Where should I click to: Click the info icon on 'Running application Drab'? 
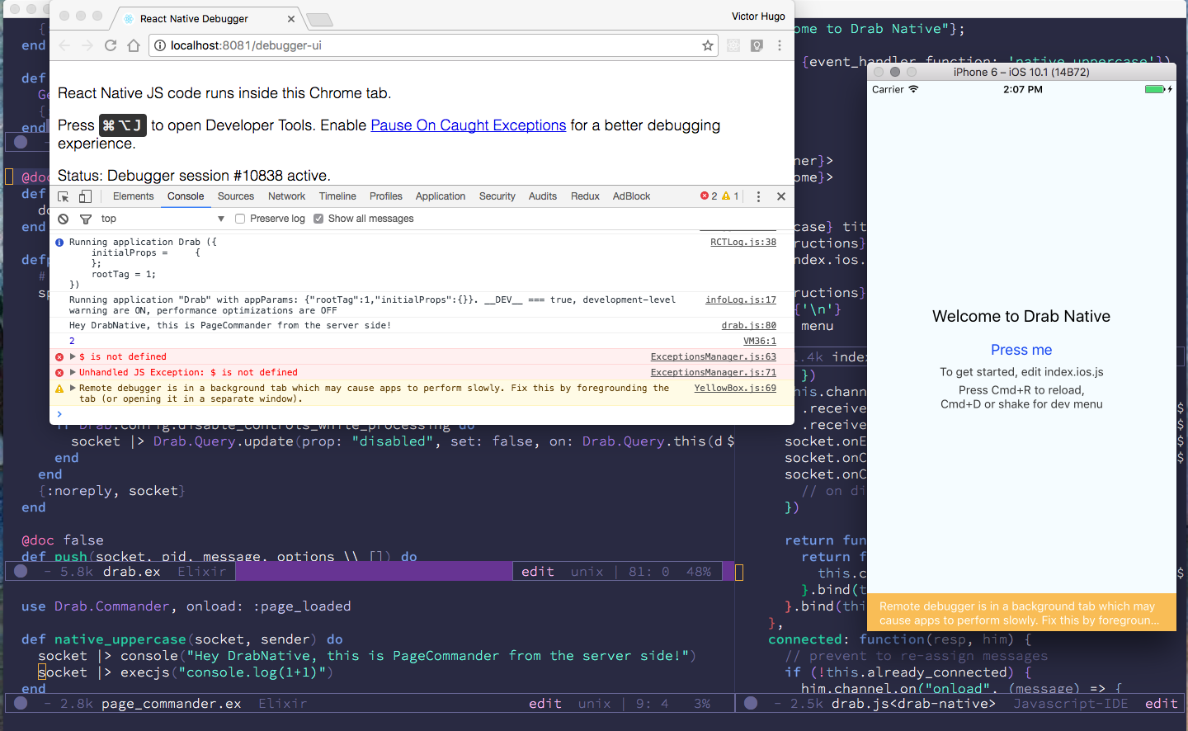(x=59, y=243)
